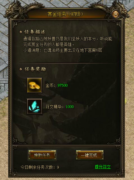Screen dimensions: 134x180
Task: Click the green 1000 rune essence amount
Action: click(70, 107)
